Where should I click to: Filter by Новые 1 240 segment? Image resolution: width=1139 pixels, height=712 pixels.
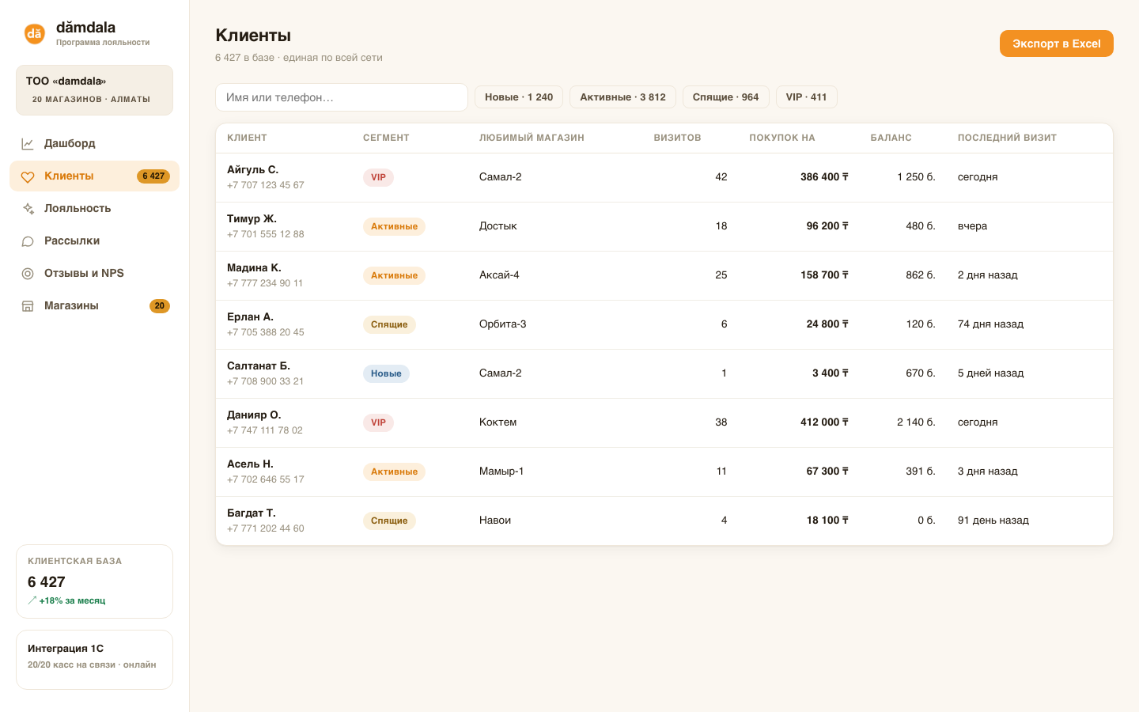[519, 97]
